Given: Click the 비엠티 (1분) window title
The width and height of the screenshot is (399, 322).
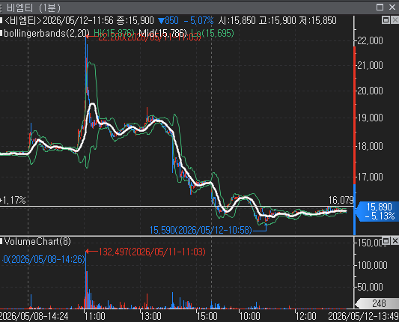Looking at the screenshot, I should [x=34, y=8].
